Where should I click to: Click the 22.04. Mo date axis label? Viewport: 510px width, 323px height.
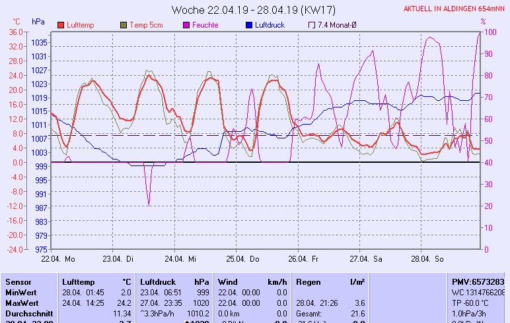pyautogui.click(x=58, y=259)
